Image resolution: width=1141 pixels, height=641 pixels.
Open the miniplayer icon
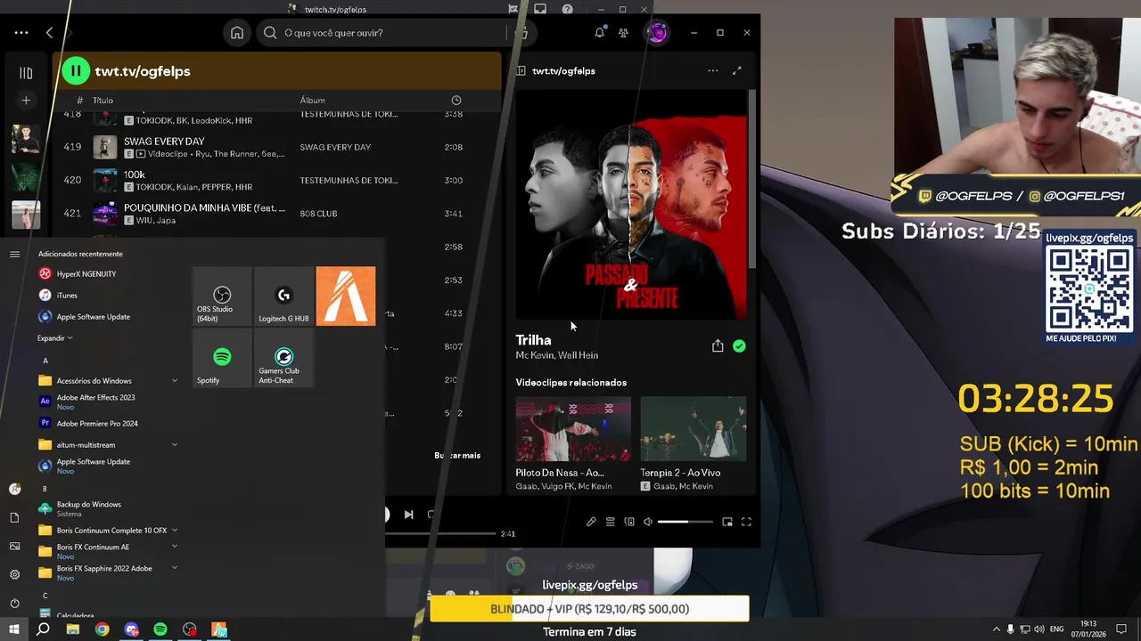point(727,522)
